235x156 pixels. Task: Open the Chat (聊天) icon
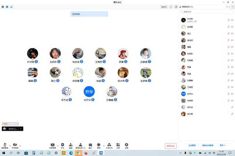(x=90, y=145)
